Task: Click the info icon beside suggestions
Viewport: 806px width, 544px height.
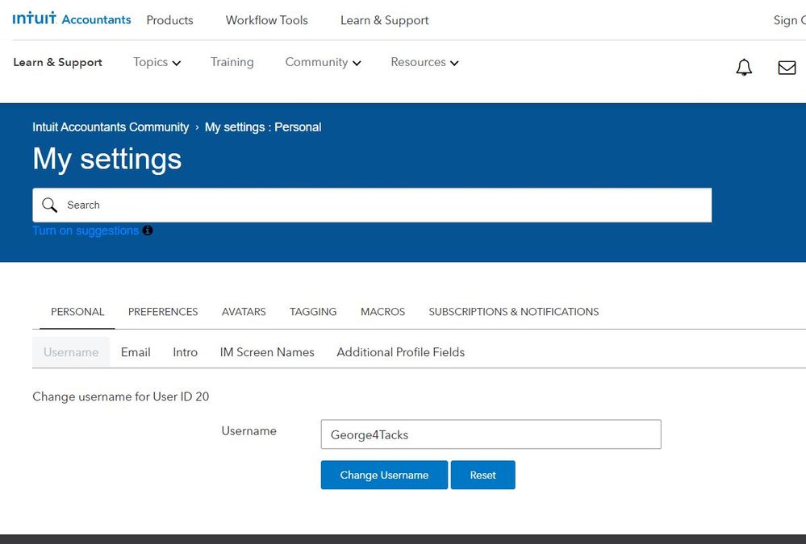Action: click(x=148, y=230)
